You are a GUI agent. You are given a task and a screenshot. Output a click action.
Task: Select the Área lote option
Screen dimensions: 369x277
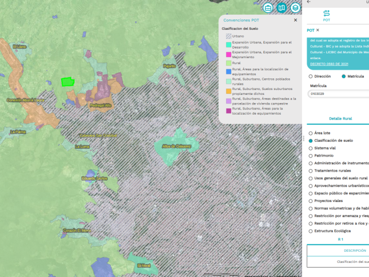(311, 133)
